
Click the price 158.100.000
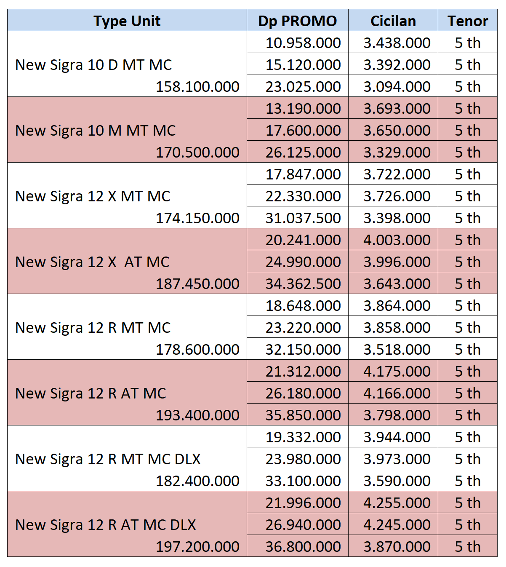point(197,87)
